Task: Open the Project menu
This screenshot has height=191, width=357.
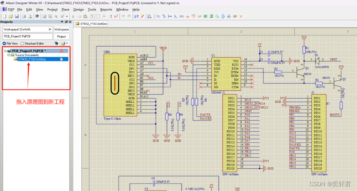Action: [52, 9]
